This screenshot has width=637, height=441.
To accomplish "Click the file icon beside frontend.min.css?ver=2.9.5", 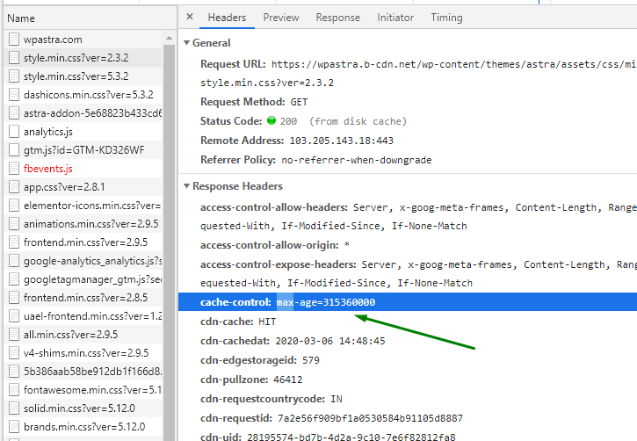I will 14,242.
